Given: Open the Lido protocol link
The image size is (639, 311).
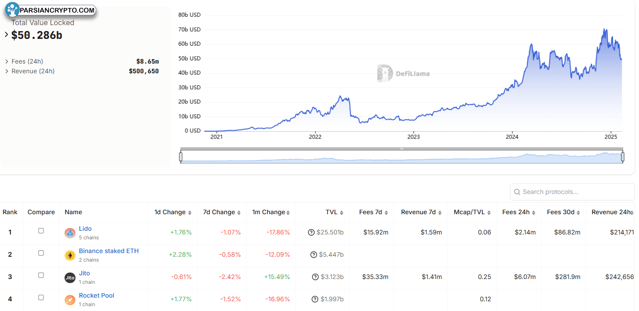Looking at the screenshot, I should 85,229.
